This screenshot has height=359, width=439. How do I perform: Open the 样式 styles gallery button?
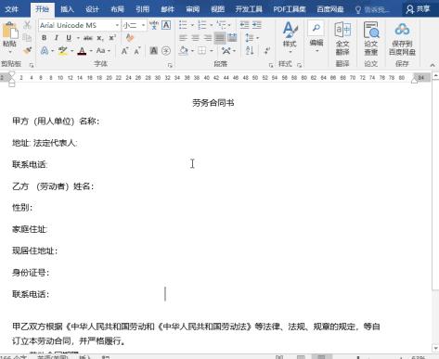click(x=290, y=36)
